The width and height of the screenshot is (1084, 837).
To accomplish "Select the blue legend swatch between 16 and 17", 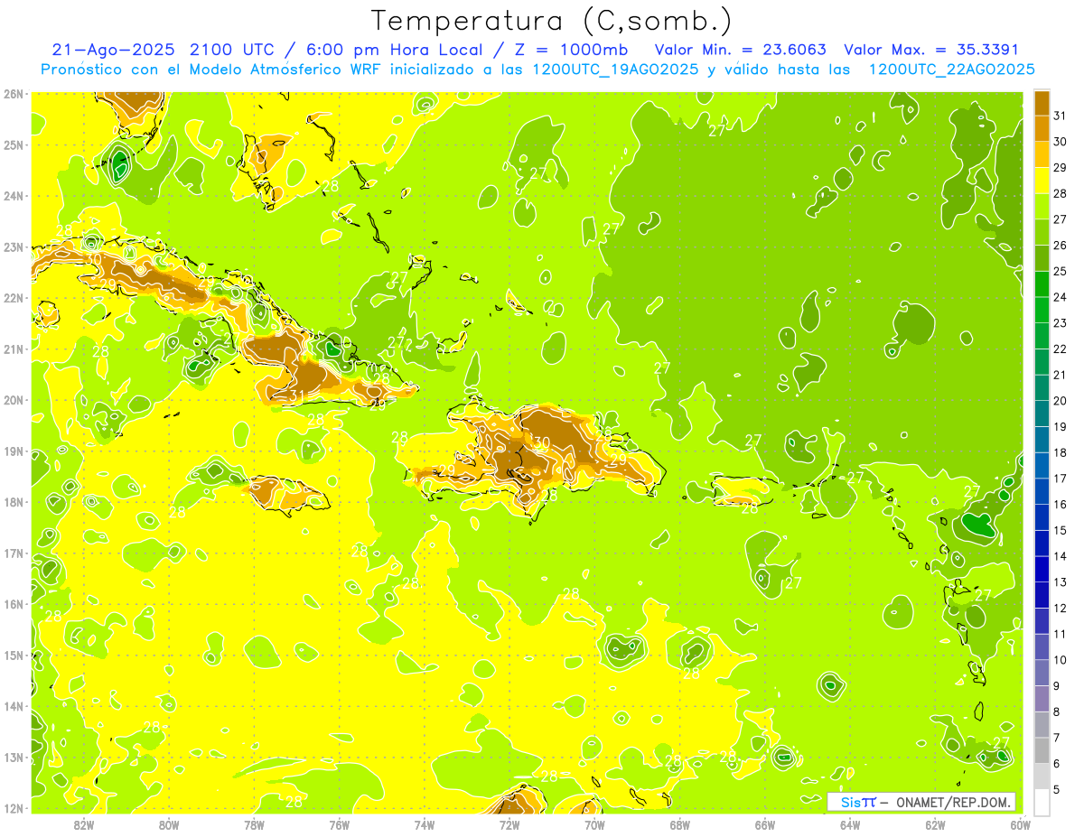I will 1042,492.
